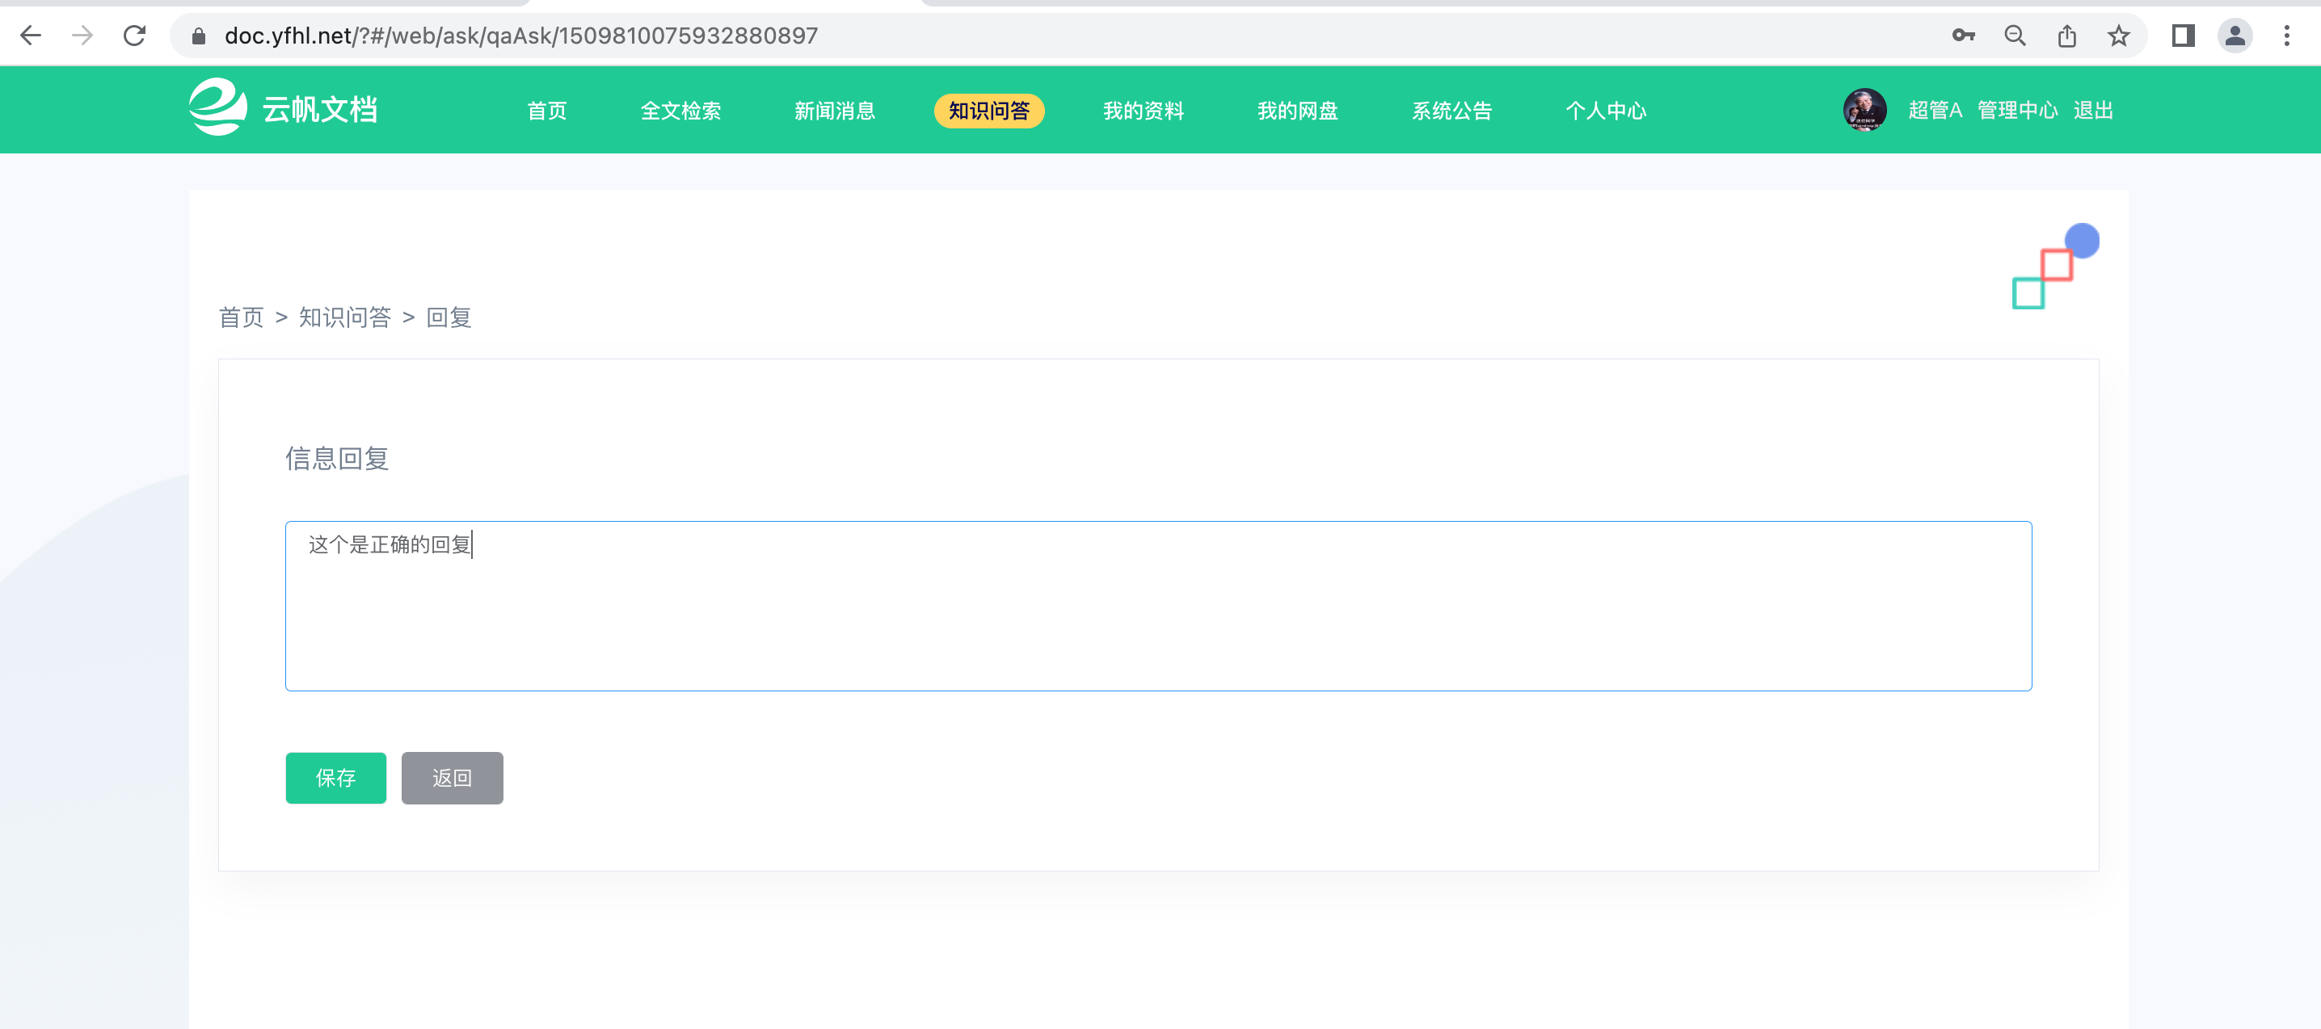Click the 超管A user avatar picture
2321x1029 pixels.
click(x=1864, y=110)
